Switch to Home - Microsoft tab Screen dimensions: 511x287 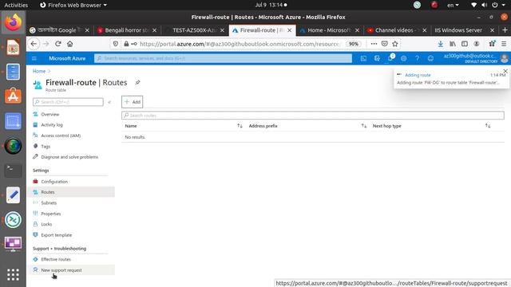pyautogui.click(x=329, y=30)
